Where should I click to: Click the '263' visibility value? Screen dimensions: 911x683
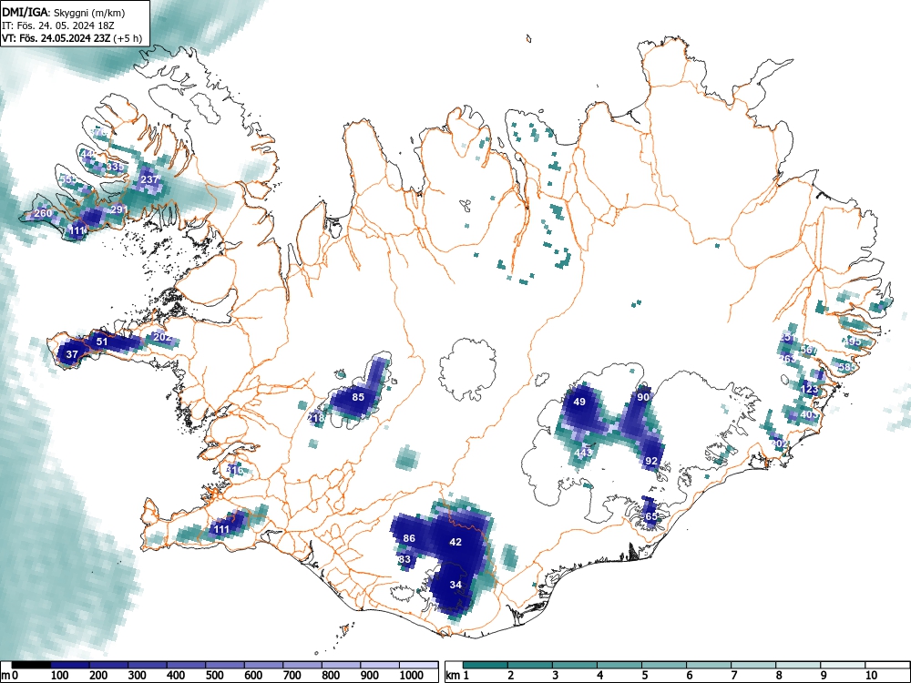point(788,359)
